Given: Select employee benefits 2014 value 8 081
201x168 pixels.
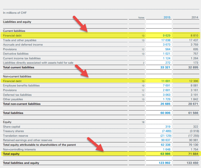Looking at the screenshot, I should click(194, 86).
